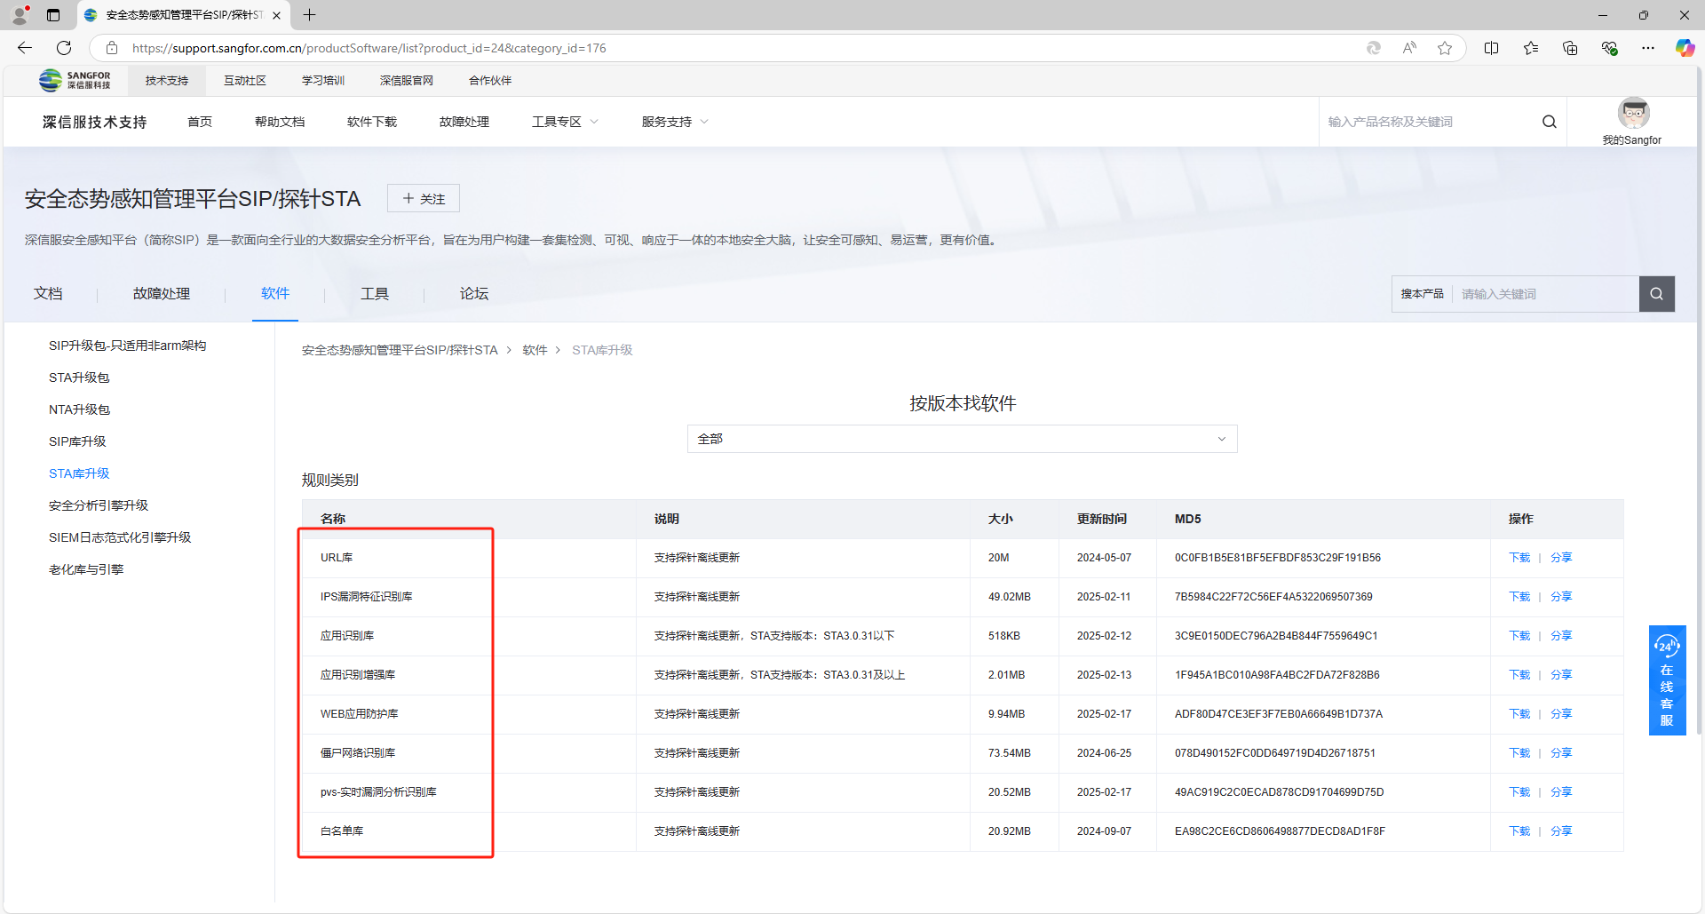Focus the 请输入关键词 product search field
This screenshot has width=1705, height=914.
(x=1545, y=294)
